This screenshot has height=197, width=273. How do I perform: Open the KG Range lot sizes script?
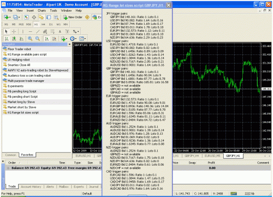pyautogui.click(x=23, y=112)
